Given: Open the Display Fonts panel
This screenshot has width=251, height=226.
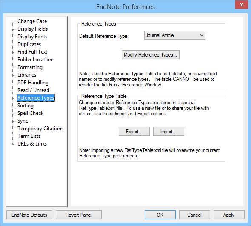Looking at the screenshot, I should click(x=32, y=37).
